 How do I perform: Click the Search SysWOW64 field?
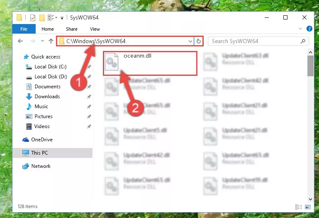(x=258, y=41)
